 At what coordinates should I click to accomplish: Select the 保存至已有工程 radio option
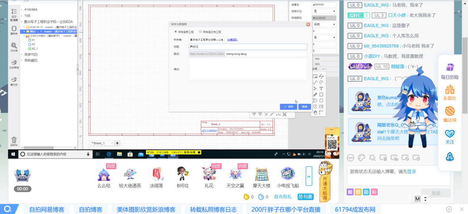200,32
